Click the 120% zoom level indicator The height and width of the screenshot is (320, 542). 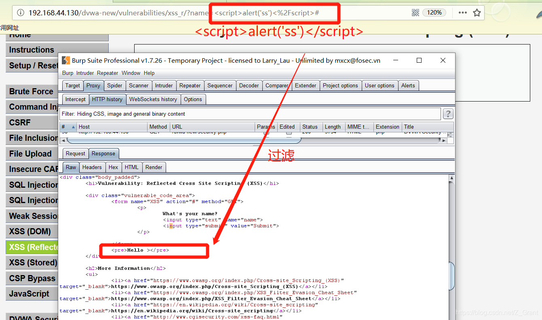(x=434, y=13)
